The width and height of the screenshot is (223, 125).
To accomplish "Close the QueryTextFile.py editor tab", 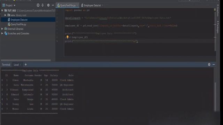I will coord(77,6).
